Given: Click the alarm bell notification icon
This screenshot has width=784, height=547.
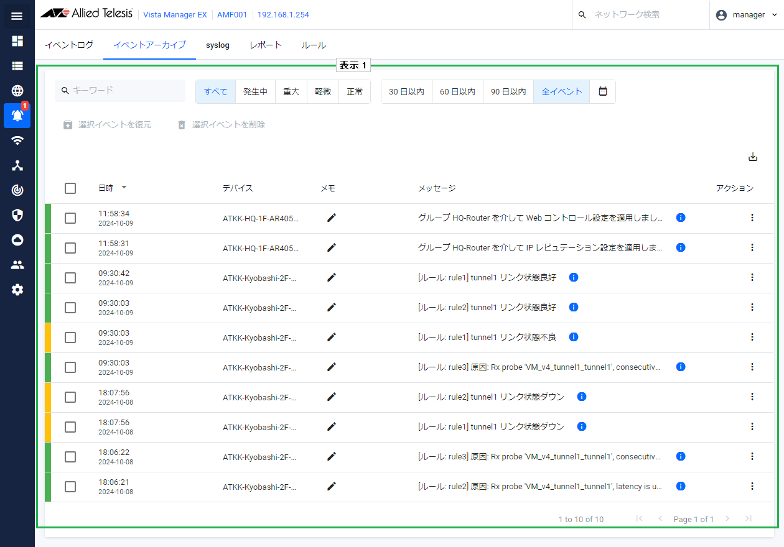Looking at the screenshot, I should point(17,116).
